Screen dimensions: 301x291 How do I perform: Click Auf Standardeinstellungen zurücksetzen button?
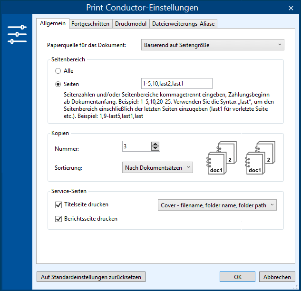click(x=91, y=277)
